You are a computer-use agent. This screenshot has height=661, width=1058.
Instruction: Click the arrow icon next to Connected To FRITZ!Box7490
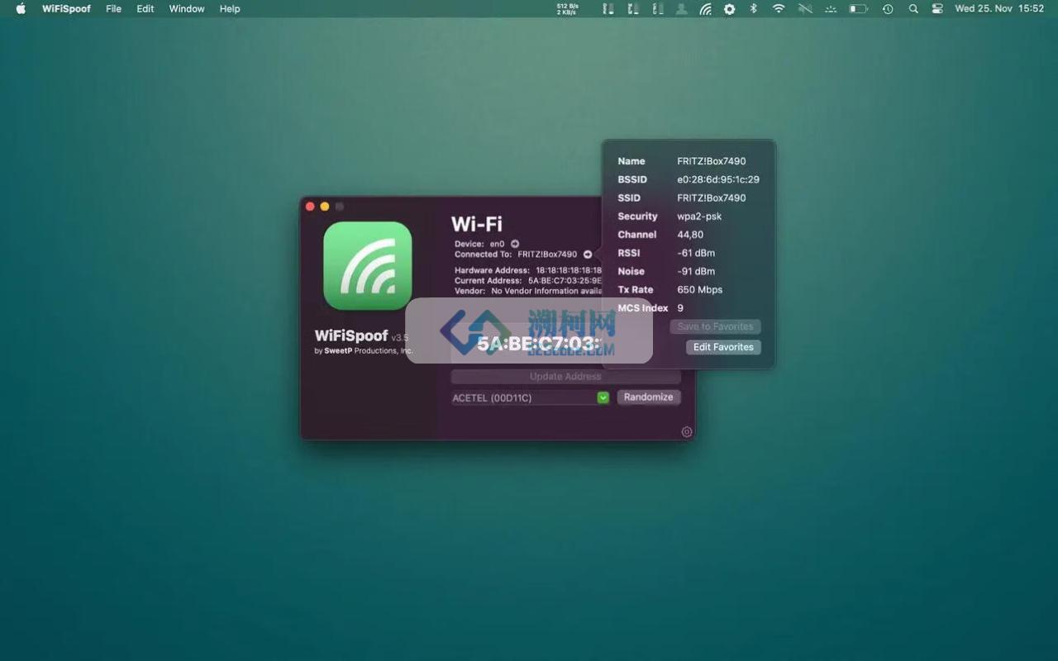588,254
